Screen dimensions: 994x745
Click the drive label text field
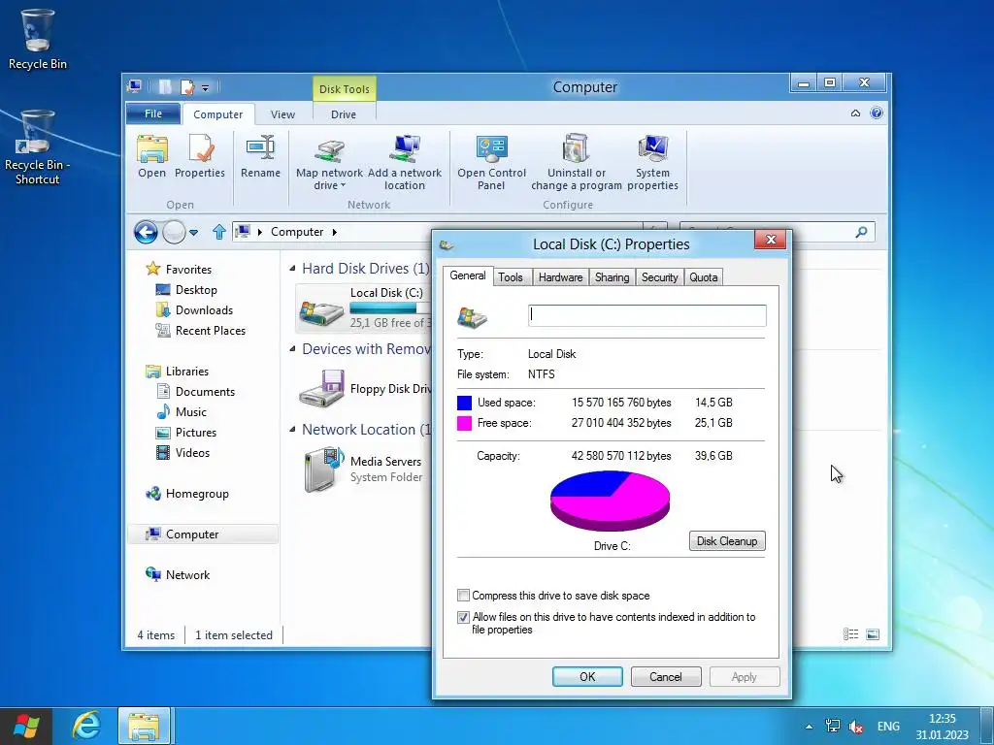[x=647, y=315]
